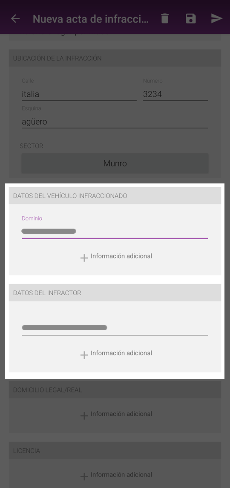Expand Información adicional for the vehicle

(x=121, y=256)
